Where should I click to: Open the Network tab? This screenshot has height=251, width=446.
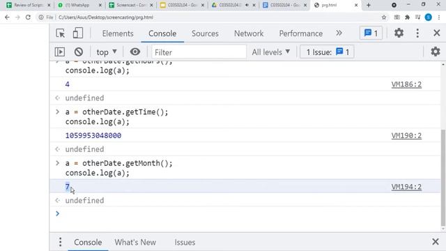point(249,33)
